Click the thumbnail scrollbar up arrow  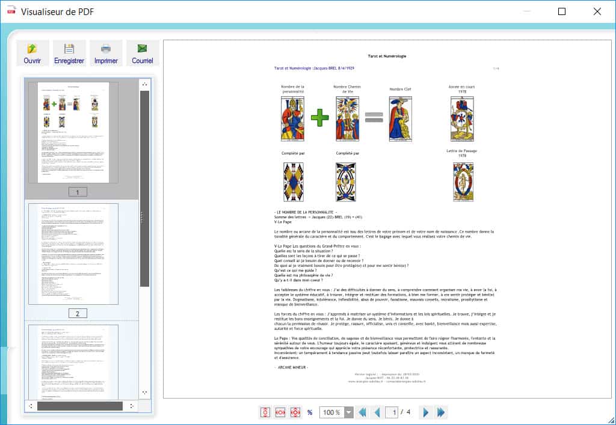[x=144, y=84]
